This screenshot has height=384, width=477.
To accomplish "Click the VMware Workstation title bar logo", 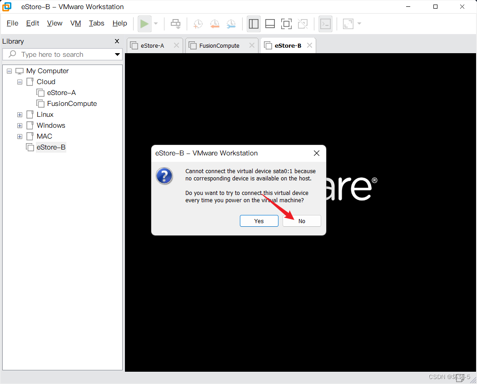I will click(7, 7).
